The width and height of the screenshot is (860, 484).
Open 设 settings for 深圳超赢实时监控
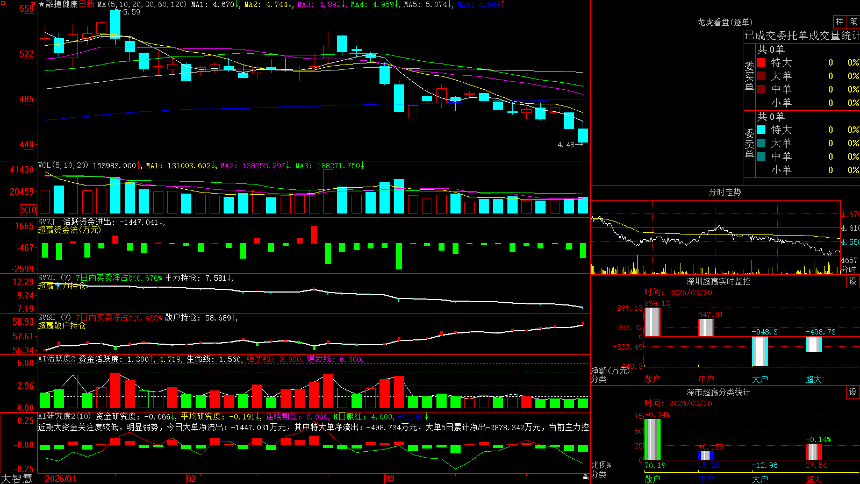(853, 281)
